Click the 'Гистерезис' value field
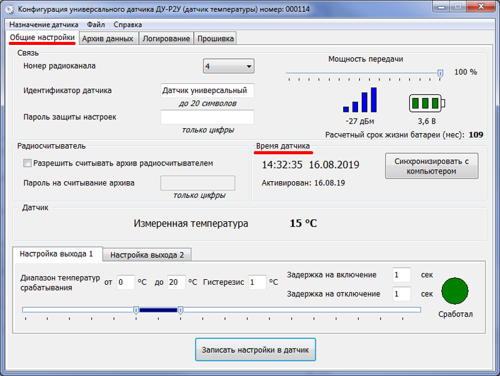 [x=257, y=282]
